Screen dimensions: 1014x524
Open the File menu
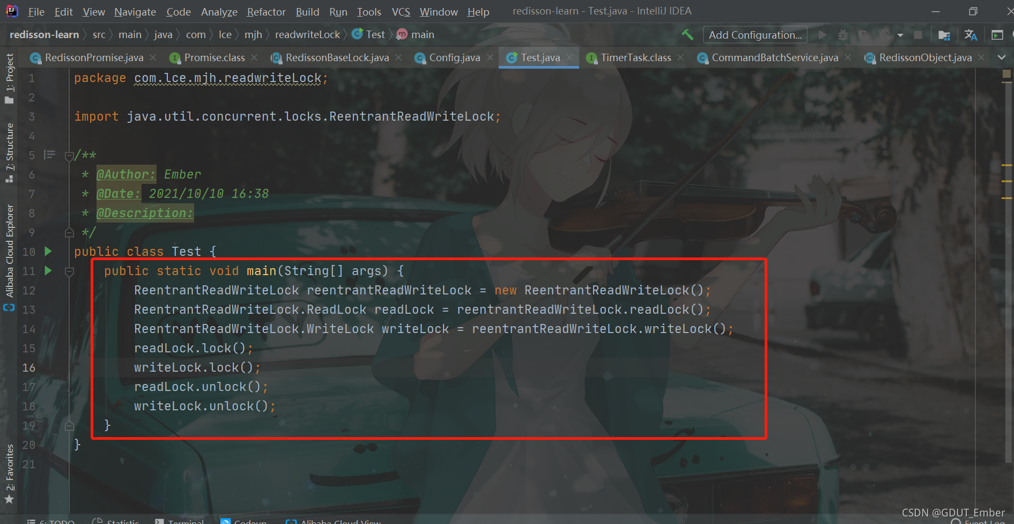point(36,12)
